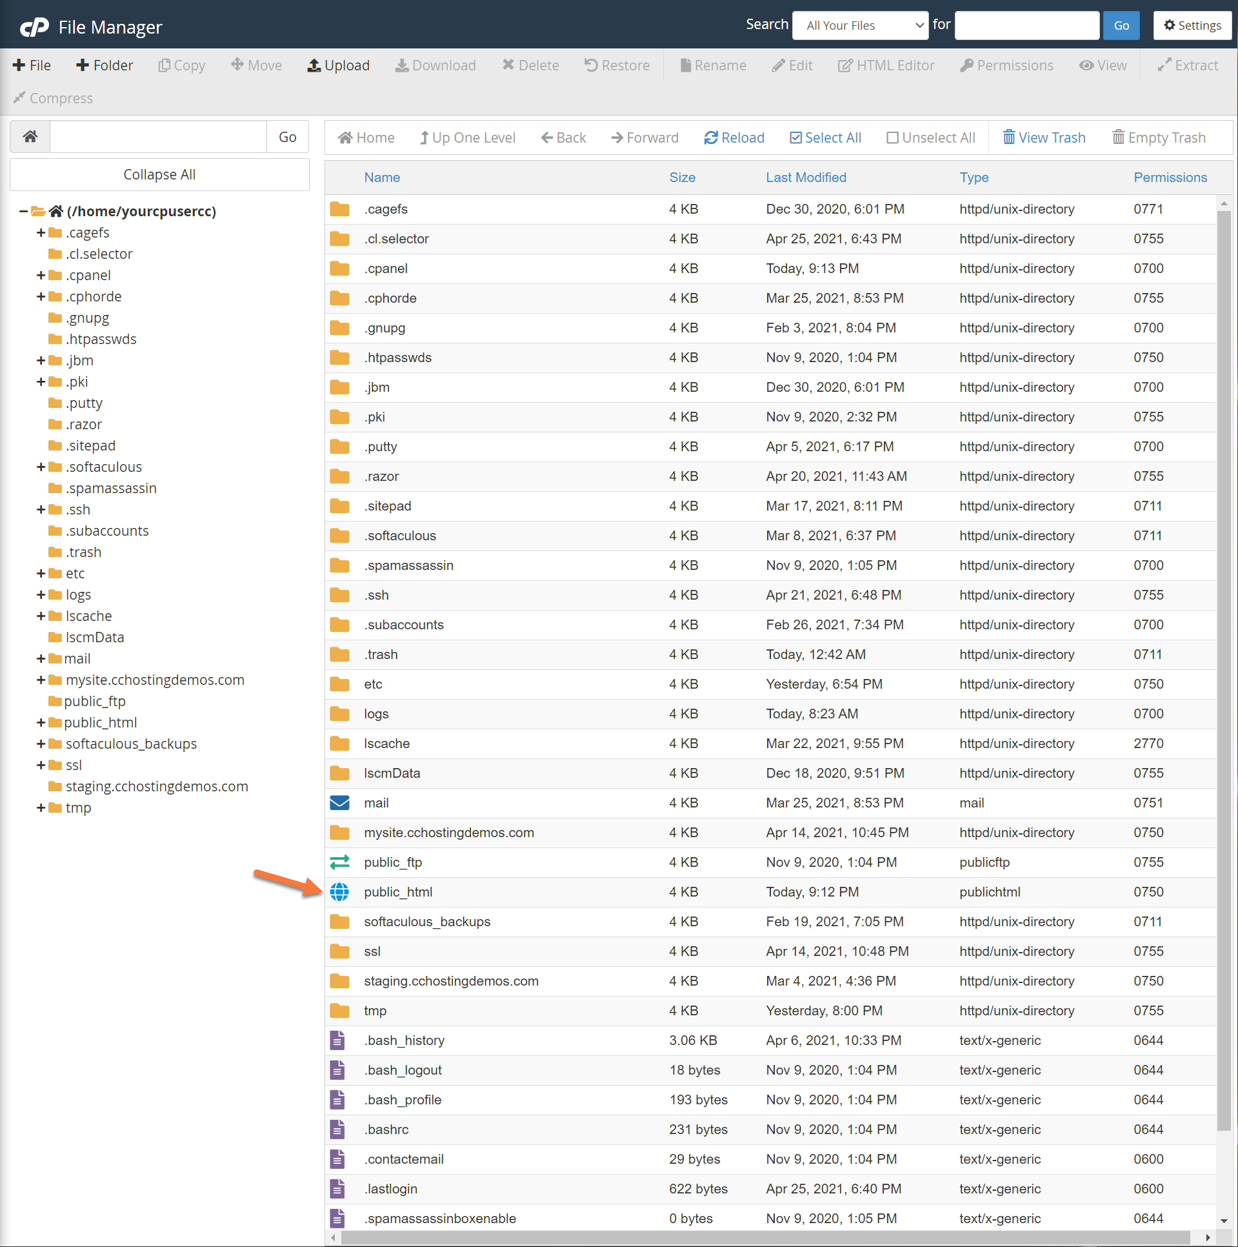Screen dimensions: 1238x1247
Task: Click the mail envelope icon in file list
Action: tap(339, 803)
